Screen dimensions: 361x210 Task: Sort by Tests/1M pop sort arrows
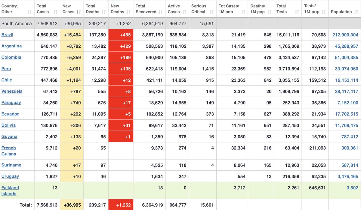point(324,12)
